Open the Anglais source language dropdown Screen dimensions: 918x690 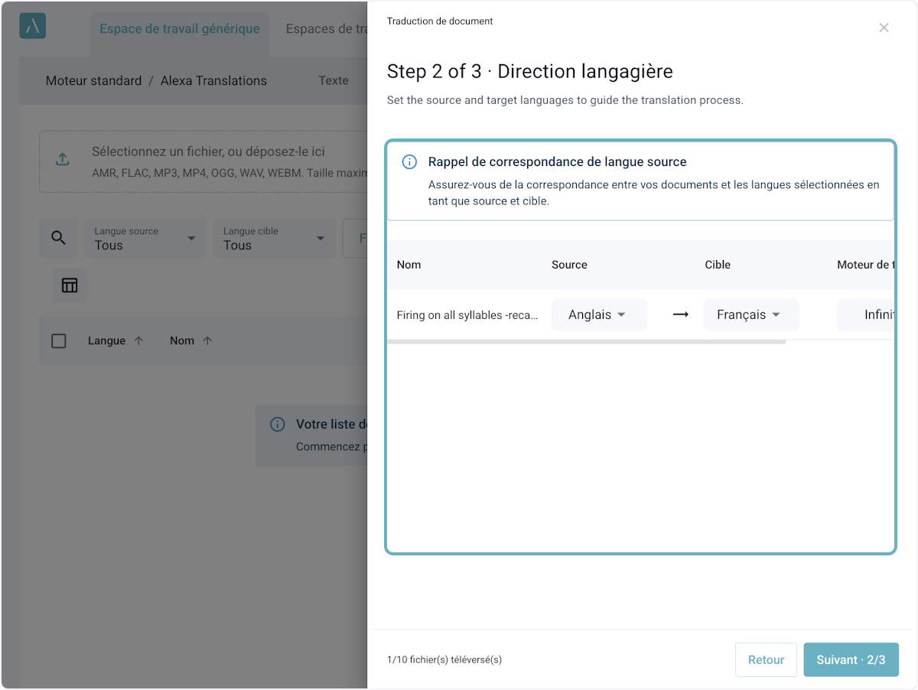tap(598, 315)
